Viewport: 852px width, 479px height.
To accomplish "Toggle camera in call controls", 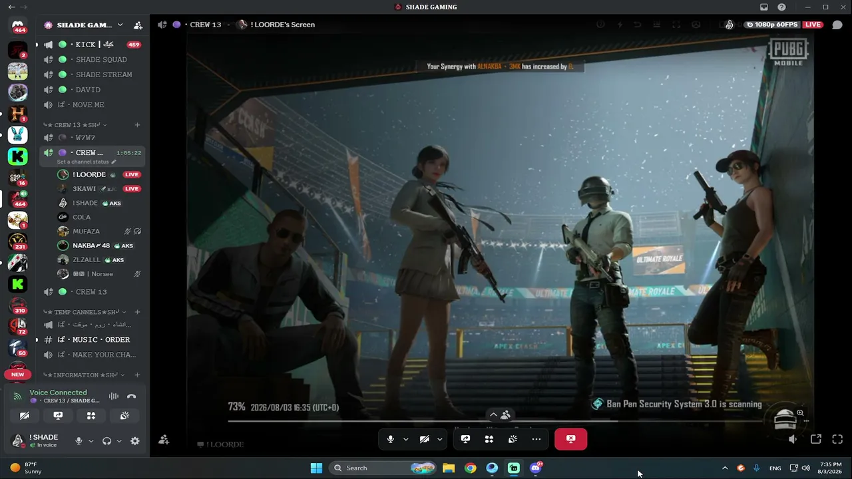I will pos(425,439).
